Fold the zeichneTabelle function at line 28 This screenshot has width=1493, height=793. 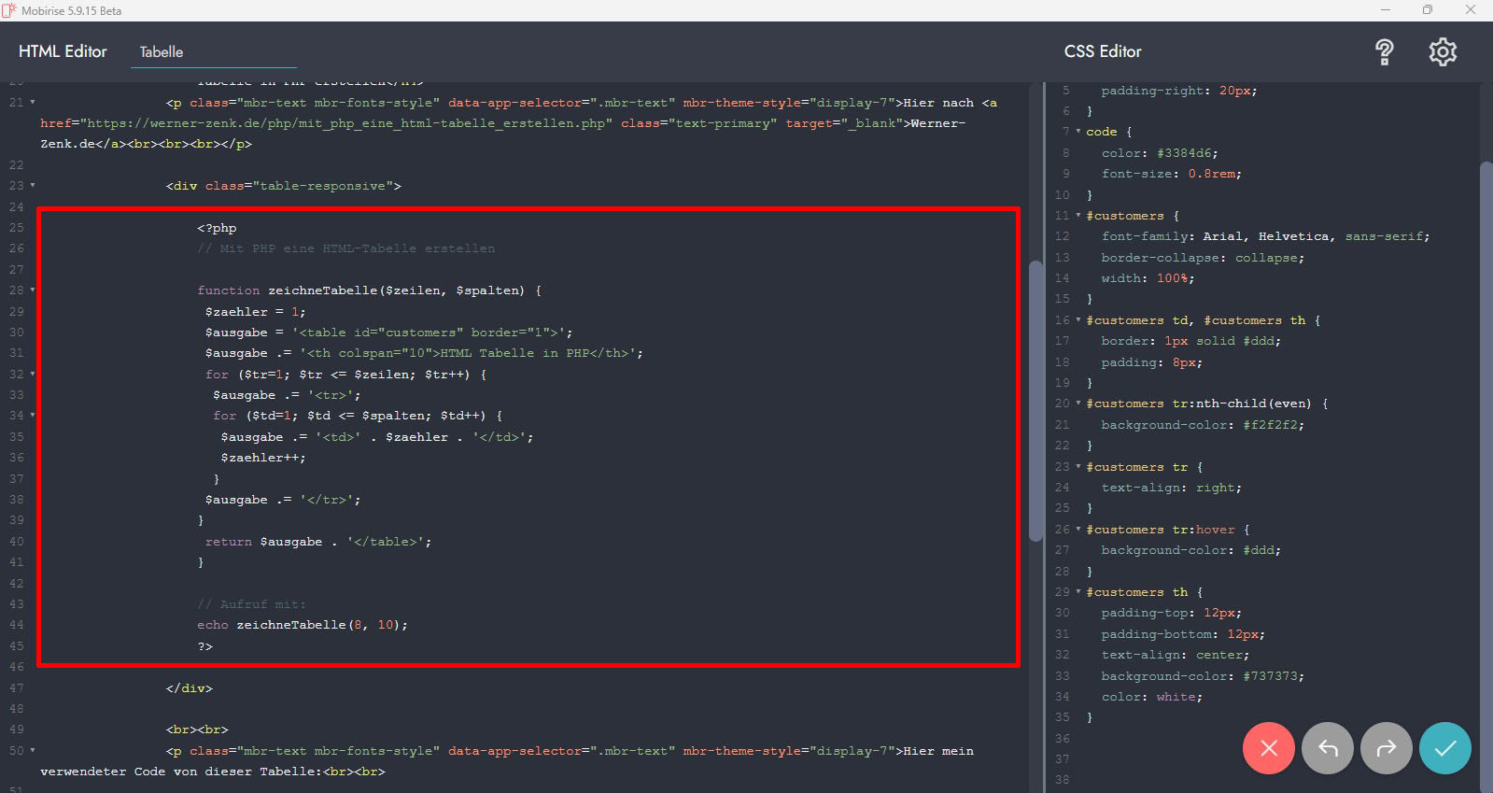(33, 290)
